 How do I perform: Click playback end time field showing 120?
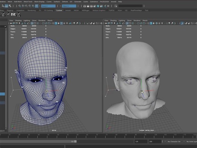(x=141, y=142)
